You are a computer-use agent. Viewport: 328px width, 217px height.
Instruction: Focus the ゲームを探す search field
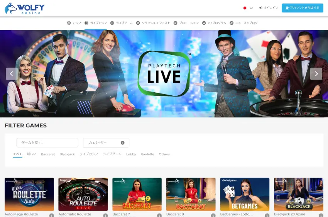(x=47, y=142)
